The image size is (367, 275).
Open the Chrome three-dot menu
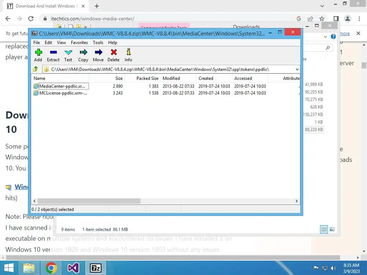tap(359, 19)
